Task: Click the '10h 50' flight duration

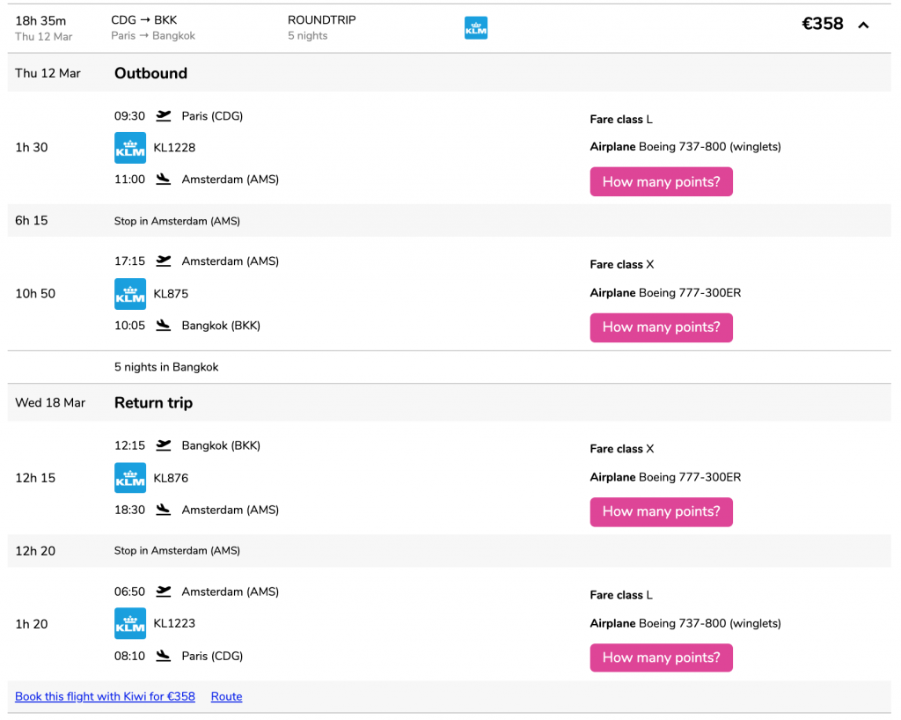Action: [35, 294]
